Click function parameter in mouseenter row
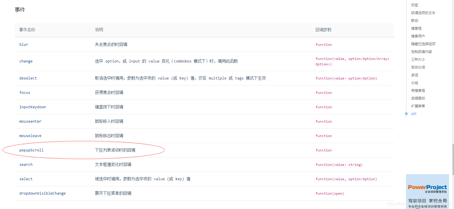454x209 pixels. 324,121
